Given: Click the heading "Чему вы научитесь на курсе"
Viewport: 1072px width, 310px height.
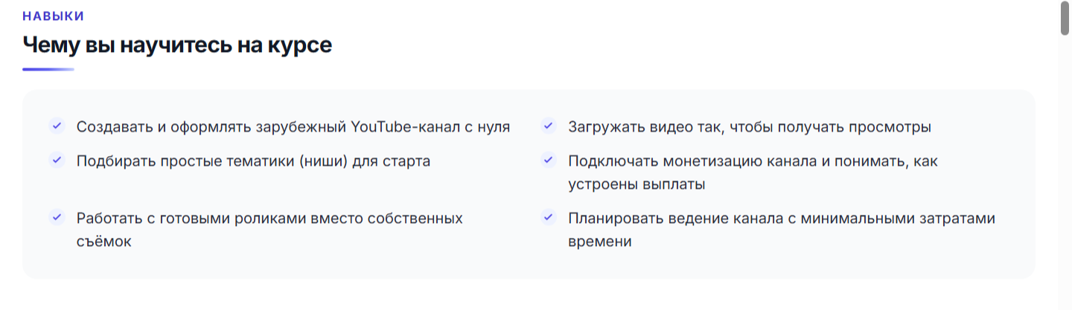Looking at the screenshot, I should point(177,45).
